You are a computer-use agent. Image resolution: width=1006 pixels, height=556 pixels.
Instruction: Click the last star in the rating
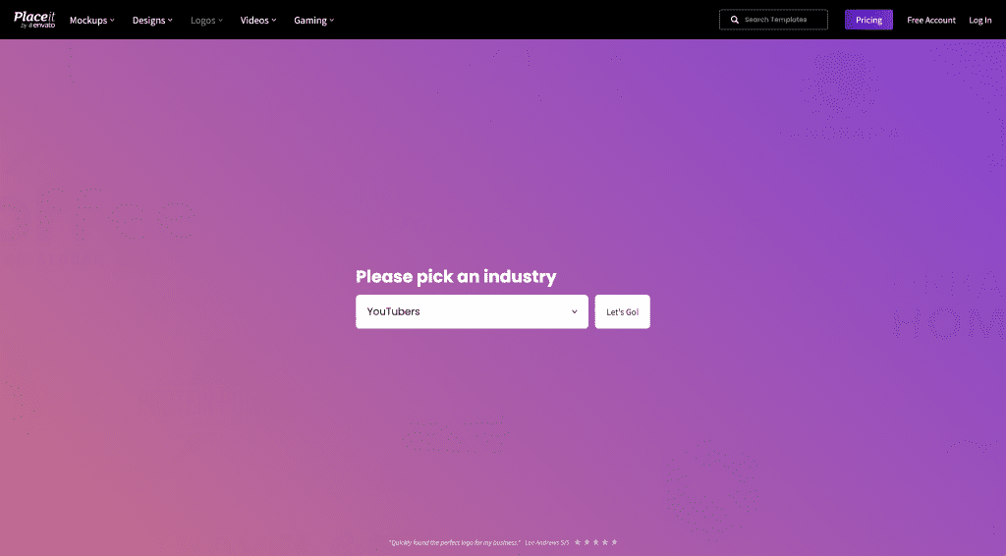pyautogui.click(x=614, y=542)
